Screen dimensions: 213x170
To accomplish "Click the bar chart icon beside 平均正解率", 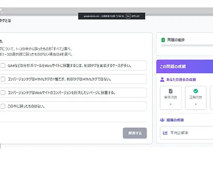I will point(165,133).
